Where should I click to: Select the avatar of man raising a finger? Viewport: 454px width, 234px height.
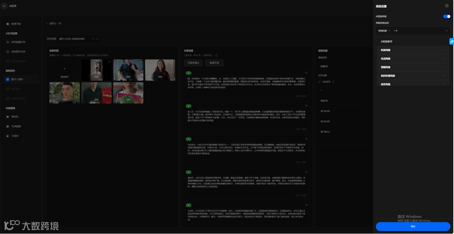pos(128,70)
